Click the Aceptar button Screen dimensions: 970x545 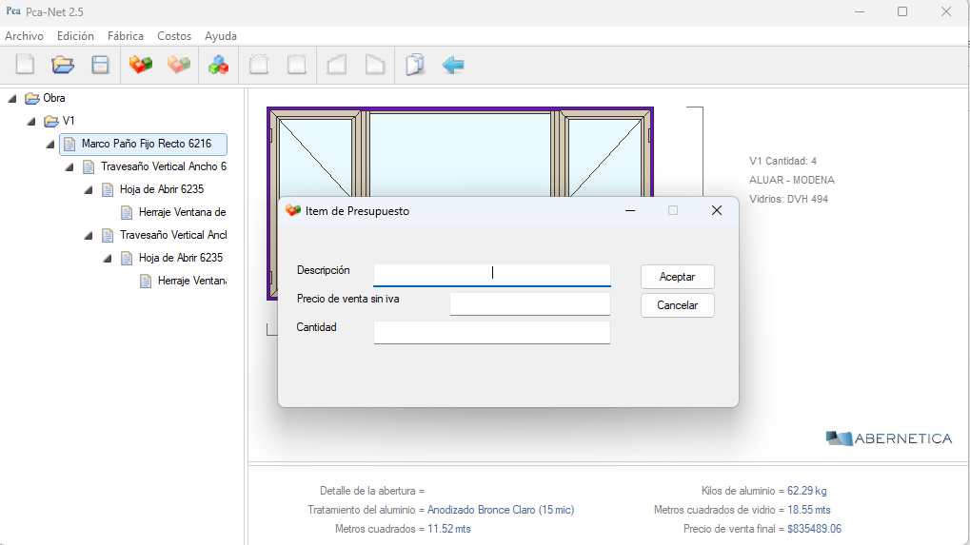point(678,277)
